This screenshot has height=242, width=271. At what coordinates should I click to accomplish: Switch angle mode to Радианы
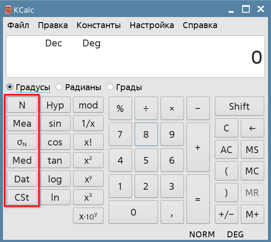point(59,87)
